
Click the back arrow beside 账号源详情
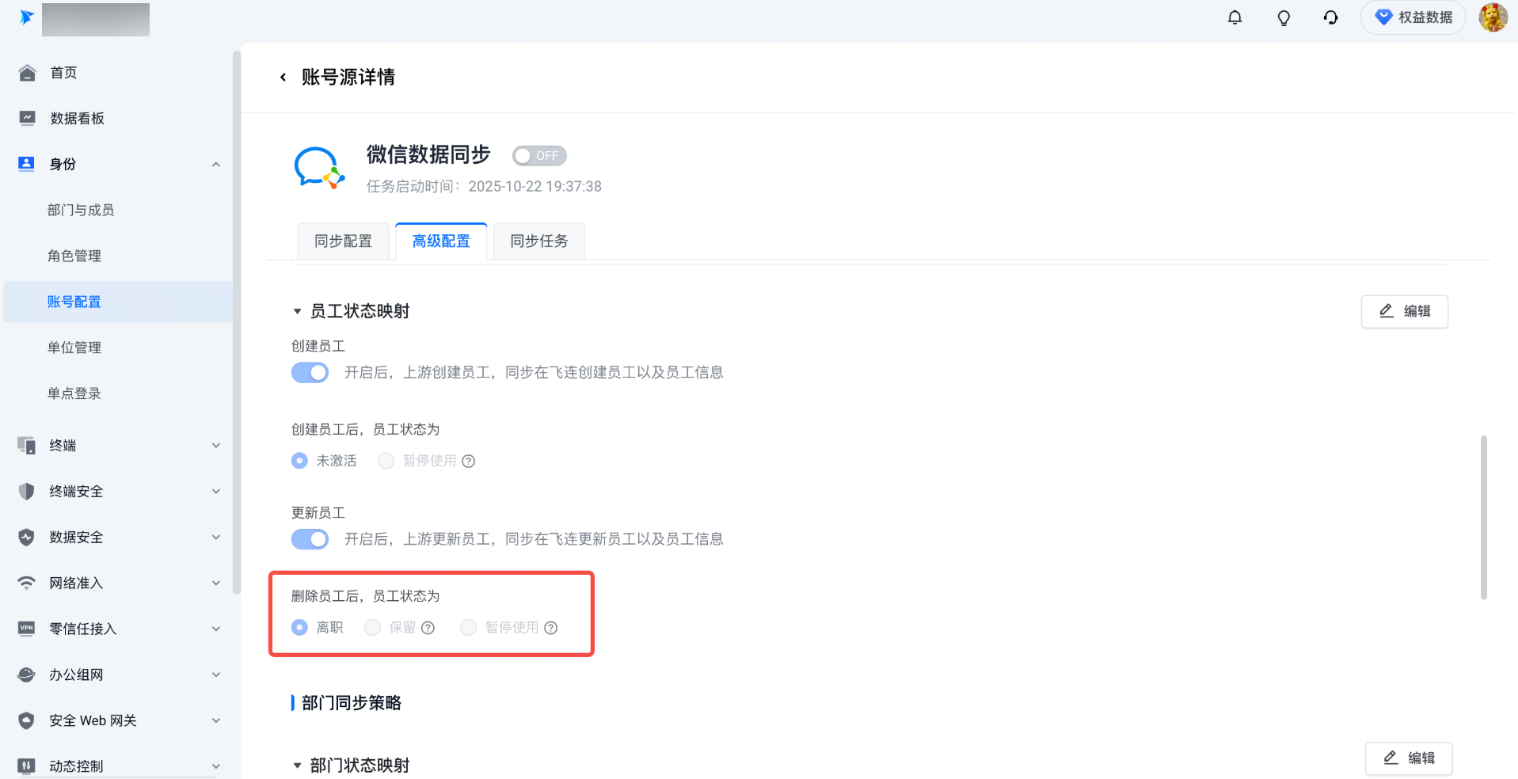coord(283,77)
